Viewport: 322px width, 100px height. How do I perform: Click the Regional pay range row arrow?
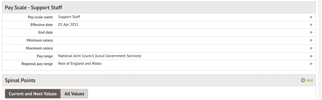point(311,64)
